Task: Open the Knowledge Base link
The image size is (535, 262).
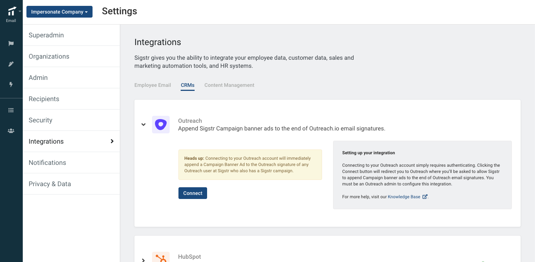Action: click(404, 197)
